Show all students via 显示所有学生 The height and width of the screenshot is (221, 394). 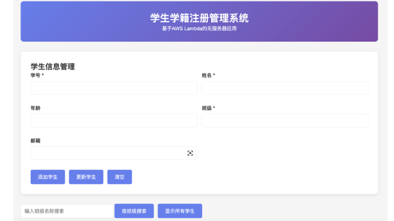click(180, 211)
